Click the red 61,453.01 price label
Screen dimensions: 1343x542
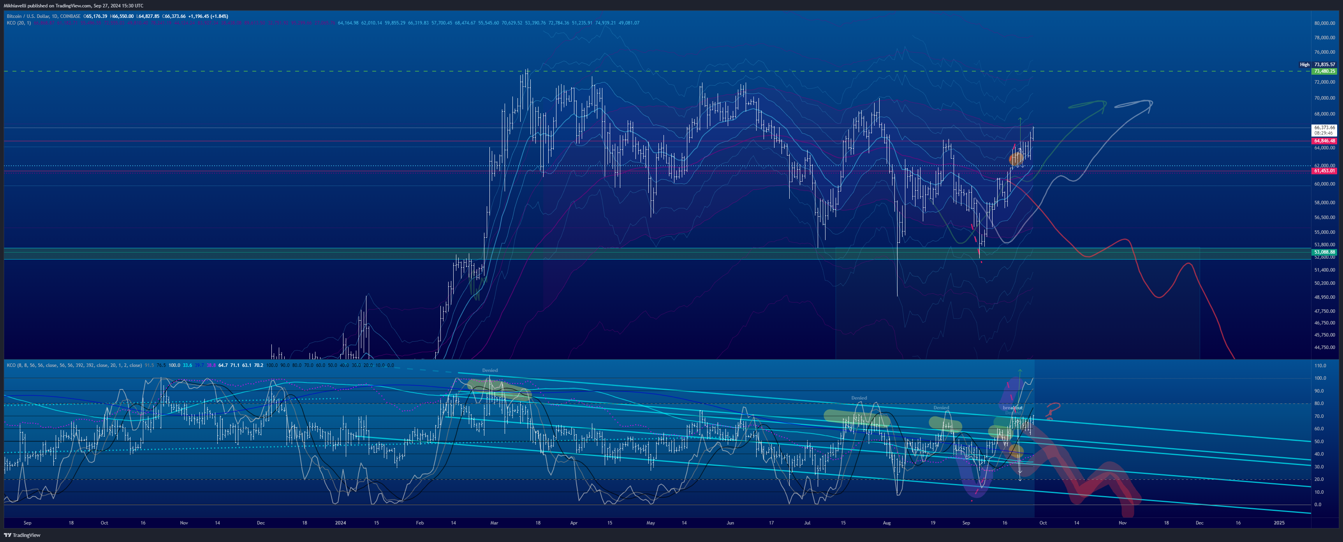click(1324, 170)
